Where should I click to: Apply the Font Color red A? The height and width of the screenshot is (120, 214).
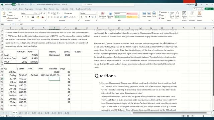42,17
